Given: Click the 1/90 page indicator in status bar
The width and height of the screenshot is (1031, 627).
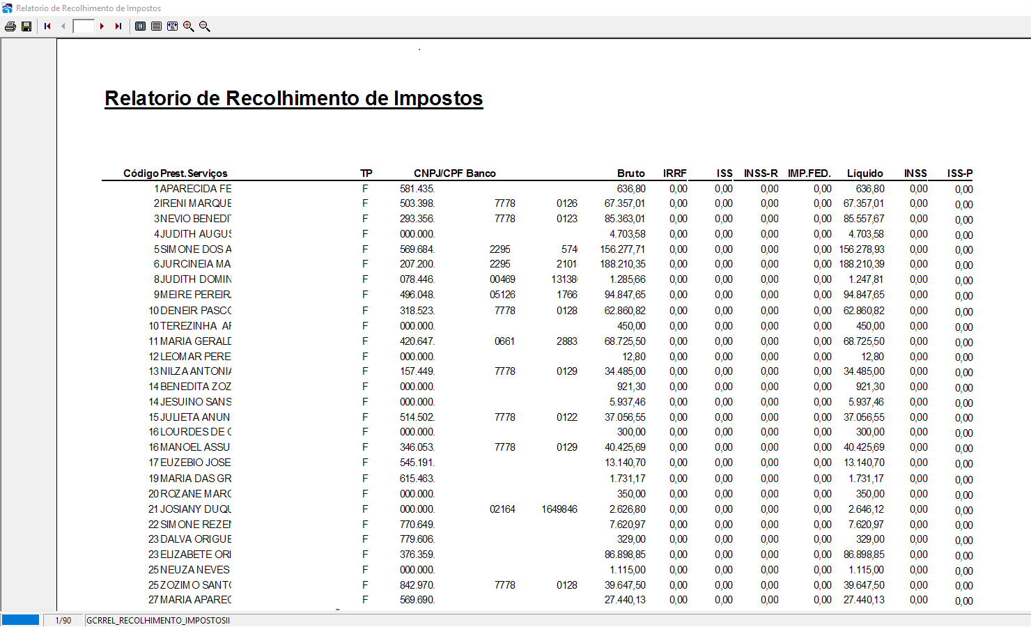Looking at the screenshot, I should [x=63, y=620].
